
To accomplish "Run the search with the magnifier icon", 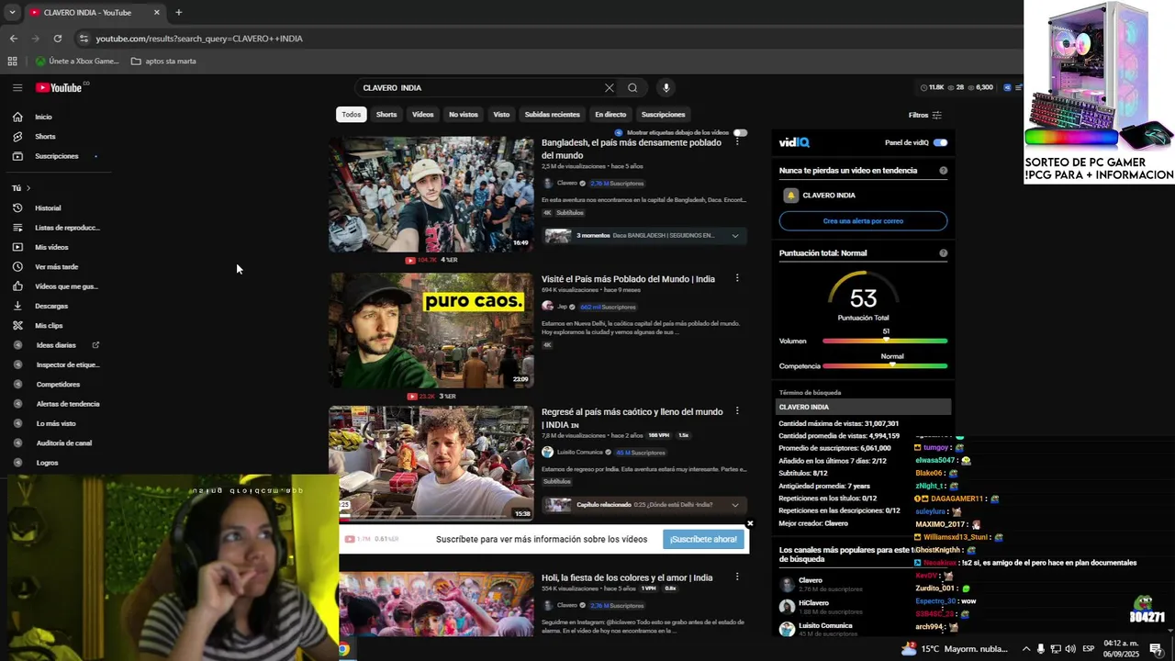I will (x=632, y=88).
